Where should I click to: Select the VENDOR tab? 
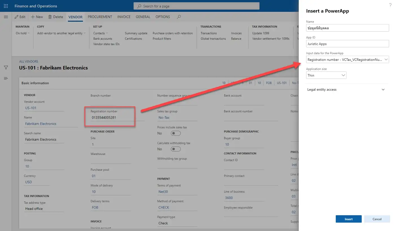75,17
